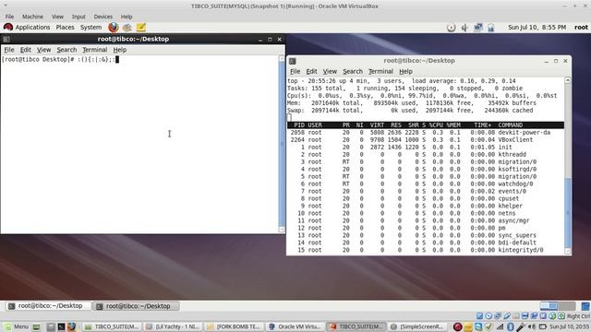Open Help menu in top terminal window
The image size is (591, 332).
click(405, 72)
